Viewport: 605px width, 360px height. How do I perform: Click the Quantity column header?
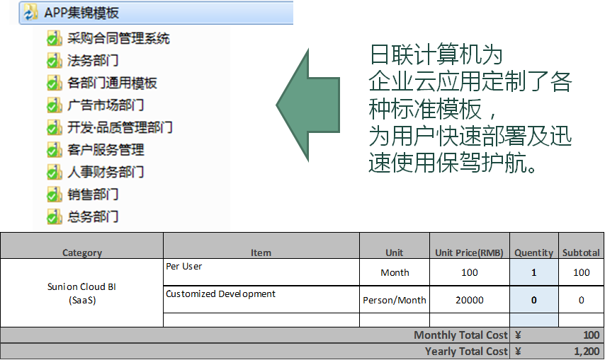pos(534,245)
